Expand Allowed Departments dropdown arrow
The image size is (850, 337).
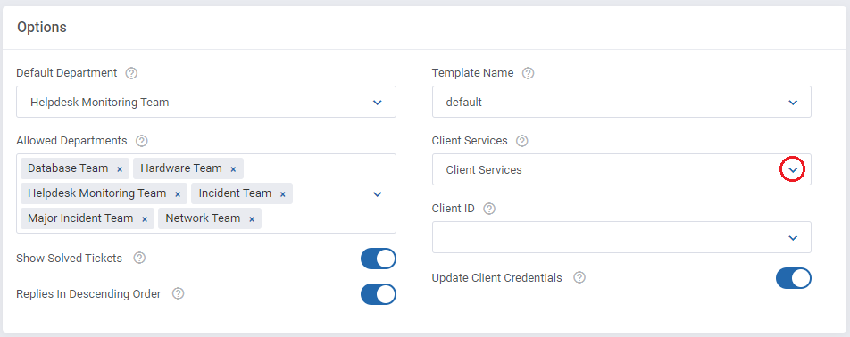378,194
